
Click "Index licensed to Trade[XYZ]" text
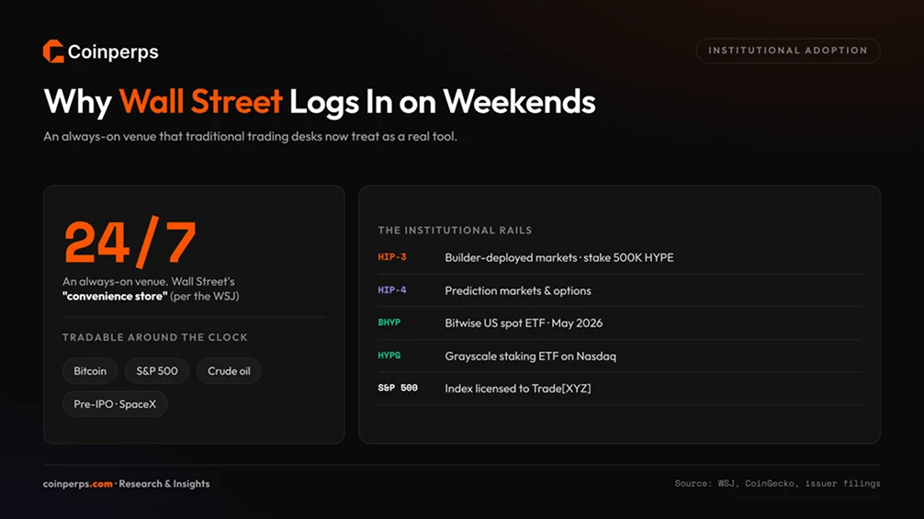pyautogui.click(x=518, y=389)
